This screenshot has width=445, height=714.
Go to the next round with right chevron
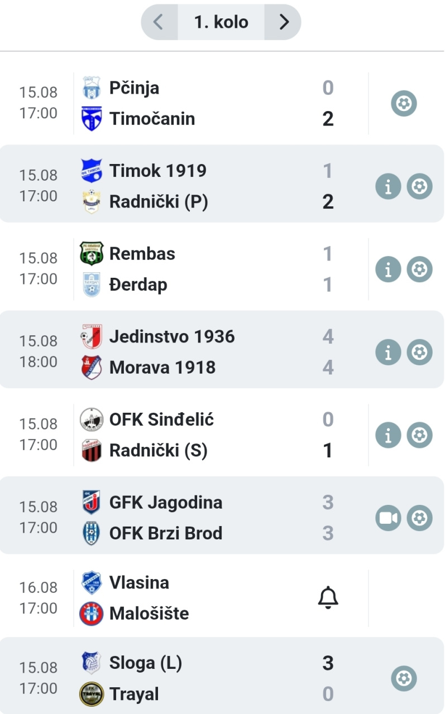coord(284,22)
